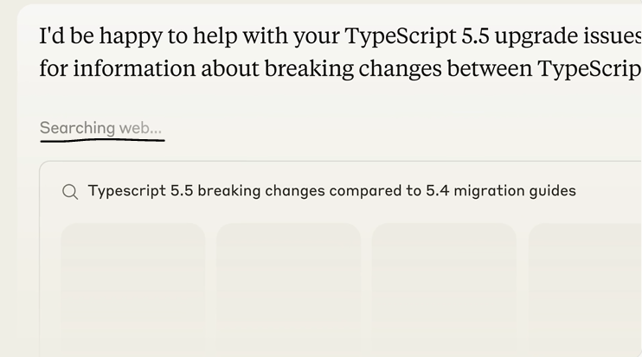Click the word "Typescript" in the search query row
The height and width of the screenshot is (357, 642).
[127, 191]
